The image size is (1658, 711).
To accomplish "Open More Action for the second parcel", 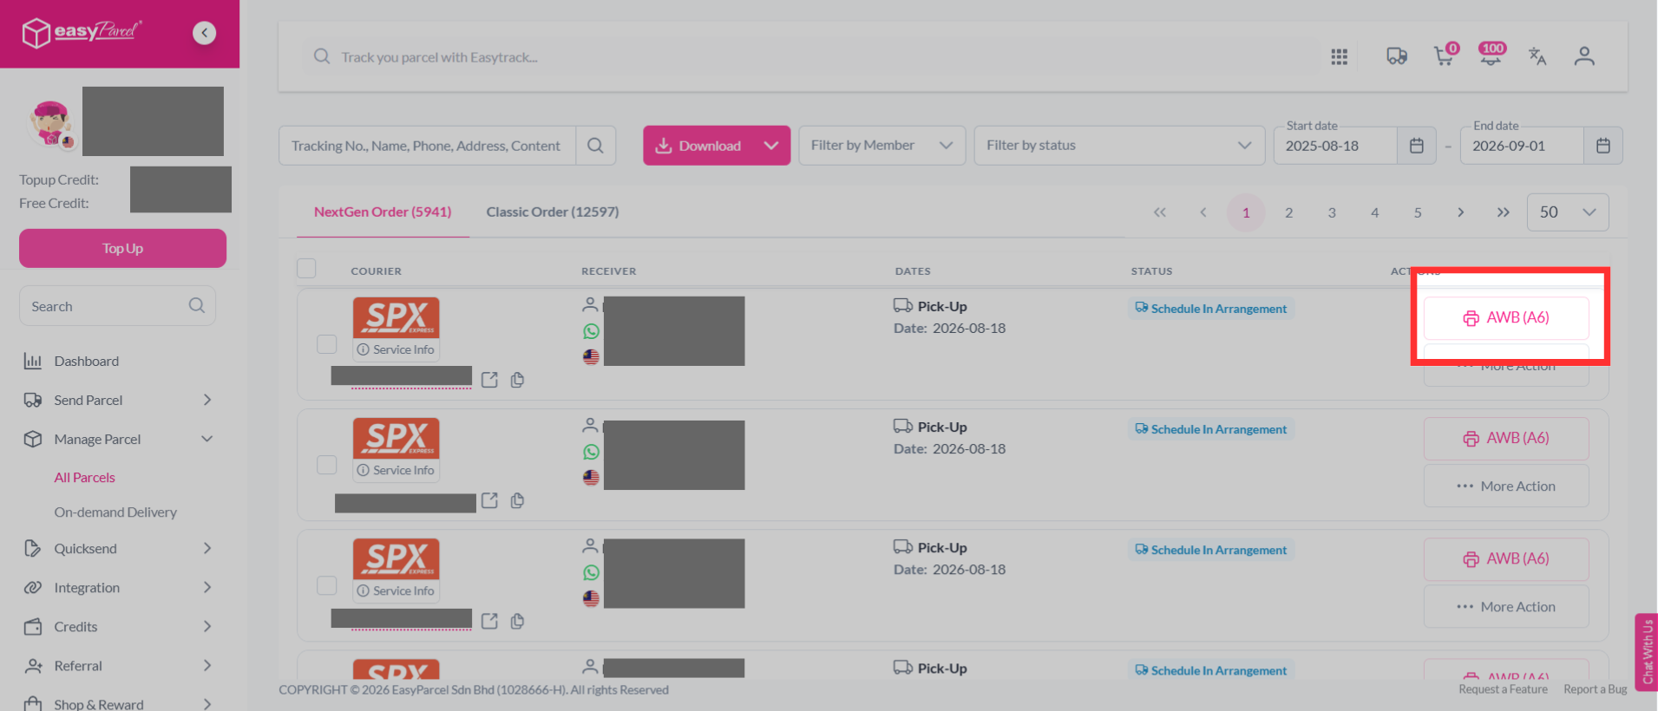I will tap(1506, 486).
